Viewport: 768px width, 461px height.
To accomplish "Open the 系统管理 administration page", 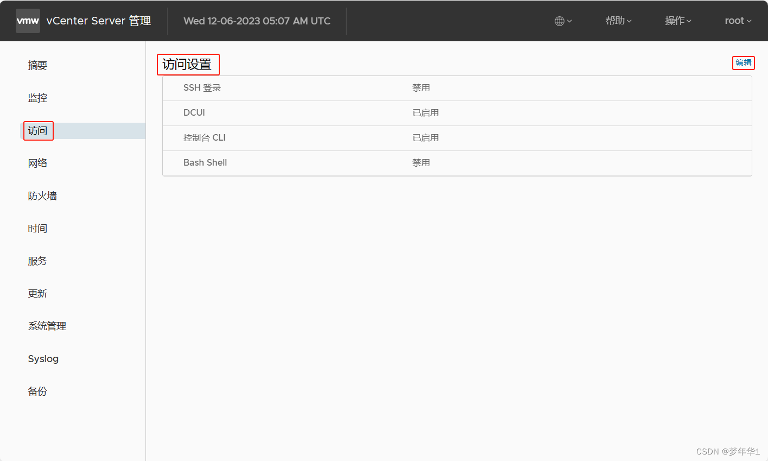I will [x=47, y=326].
